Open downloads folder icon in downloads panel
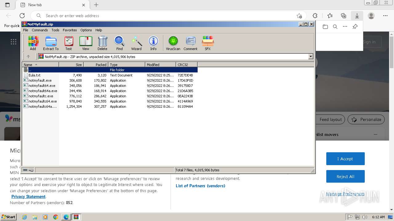The height and width of the screenshot is (221, 394). [325, 27]
